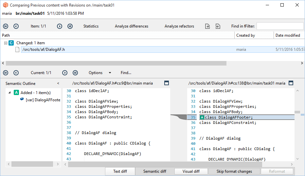
Task: Collapse the 'Added - 1 item(s)' node
Action: pyautogui.click(x=9, y=92)
